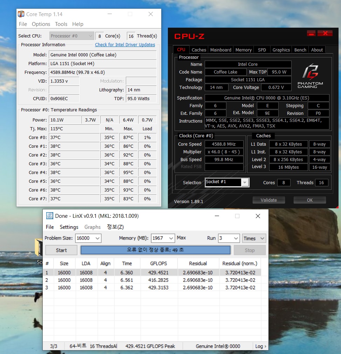Viewport: 341px width, 354px height.
Task: Open the File menu in Core Temp
Action: click(23, 24)
